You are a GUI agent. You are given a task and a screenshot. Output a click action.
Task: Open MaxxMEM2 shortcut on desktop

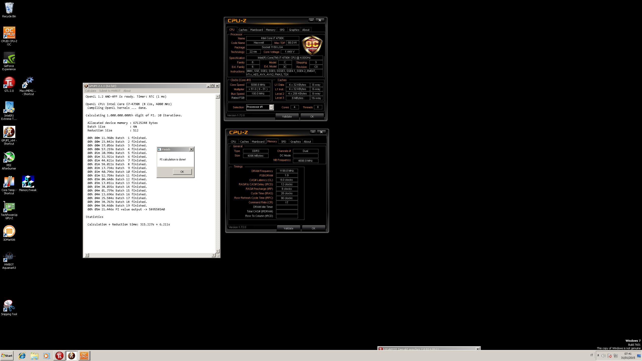(x=28, y=86)
